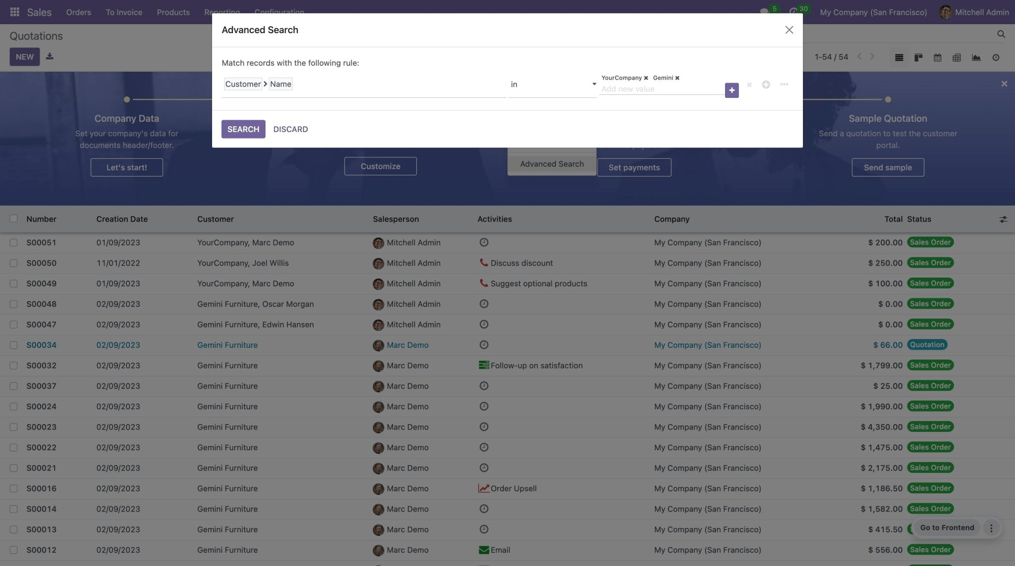Select the checkbox for quotation S00034
The width and height of the screenshot is (1015, 566).
pos(13,345)
